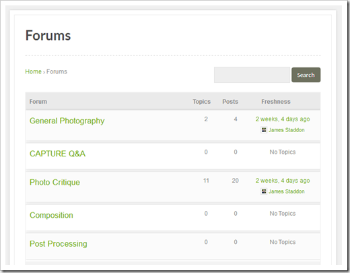
Task: View latest General Photography post from freshness link
Action: click(x=283, y=119)
